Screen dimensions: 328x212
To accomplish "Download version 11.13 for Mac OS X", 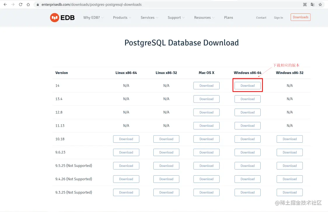I will click(206, 126).
